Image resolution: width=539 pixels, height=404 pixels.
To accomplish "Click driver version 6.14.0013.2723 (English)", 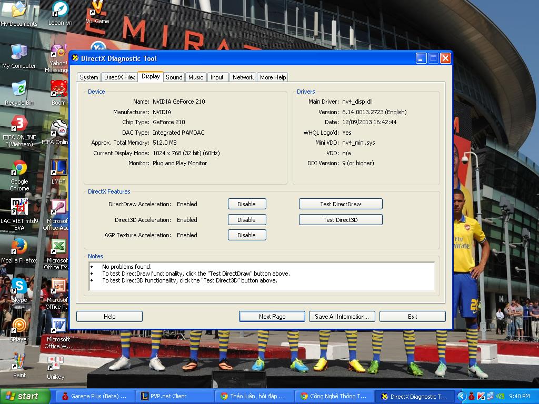I will (374, 112).
